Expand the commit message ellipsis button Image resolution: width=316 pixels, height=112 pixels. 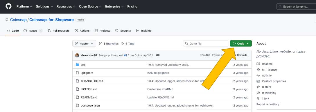(x=158, y=55)
